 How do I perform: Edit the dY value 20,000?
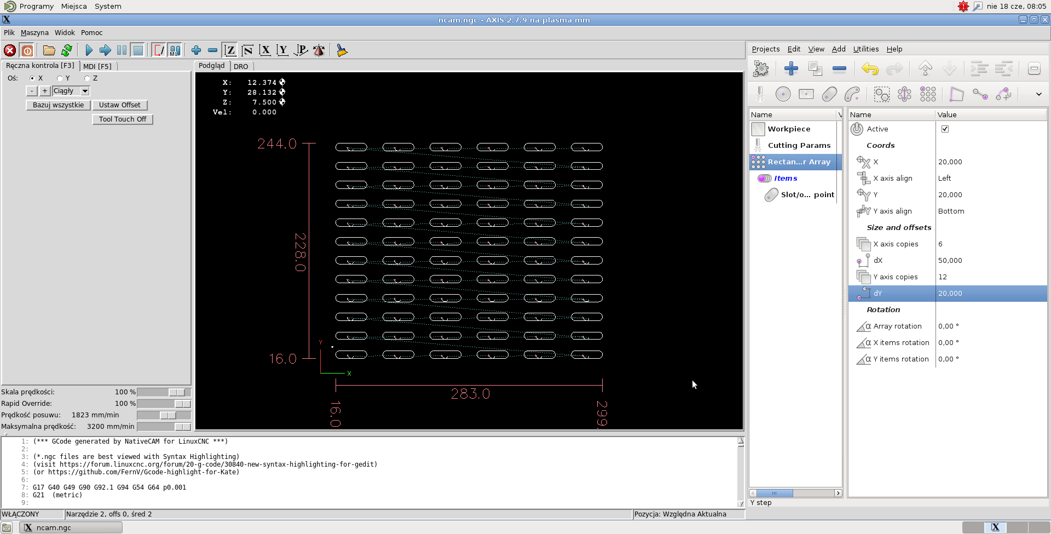pos(991,294)
